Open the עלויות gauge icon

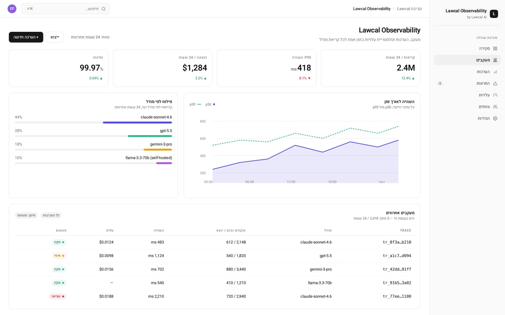(x=495, y=95)
